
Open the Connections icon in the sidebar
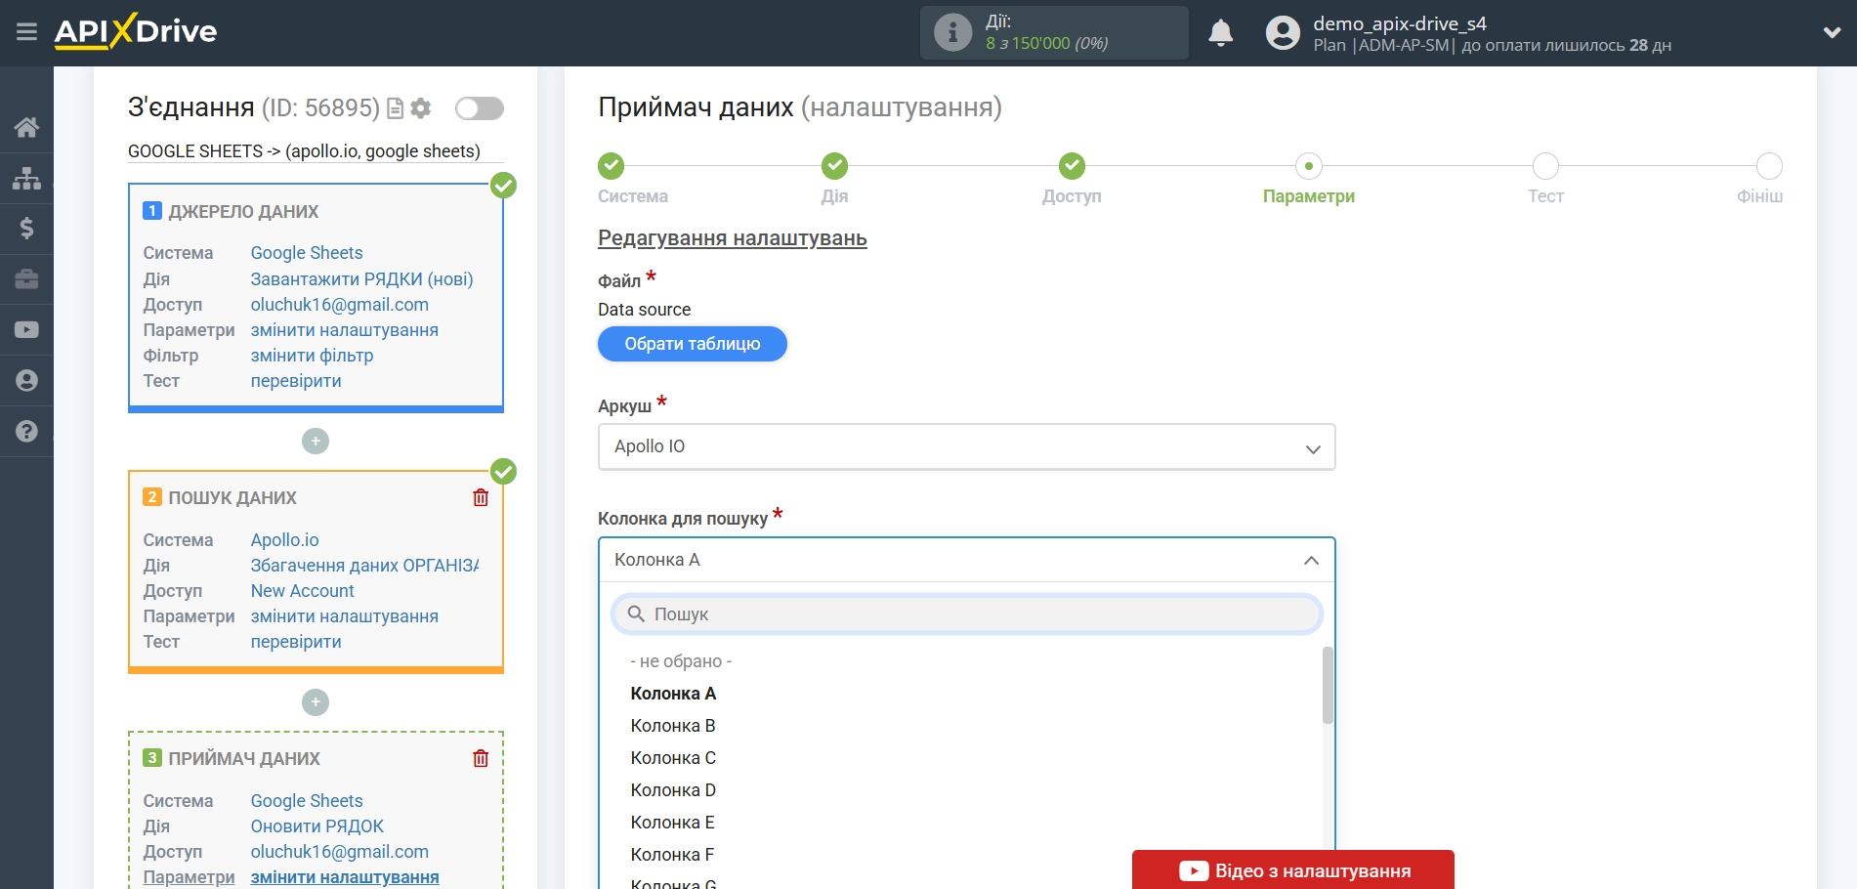[26, 177]
